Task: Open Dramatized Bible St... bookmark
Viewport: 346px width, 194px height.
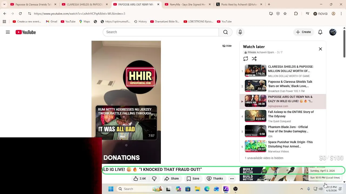Action: [165, 22]
